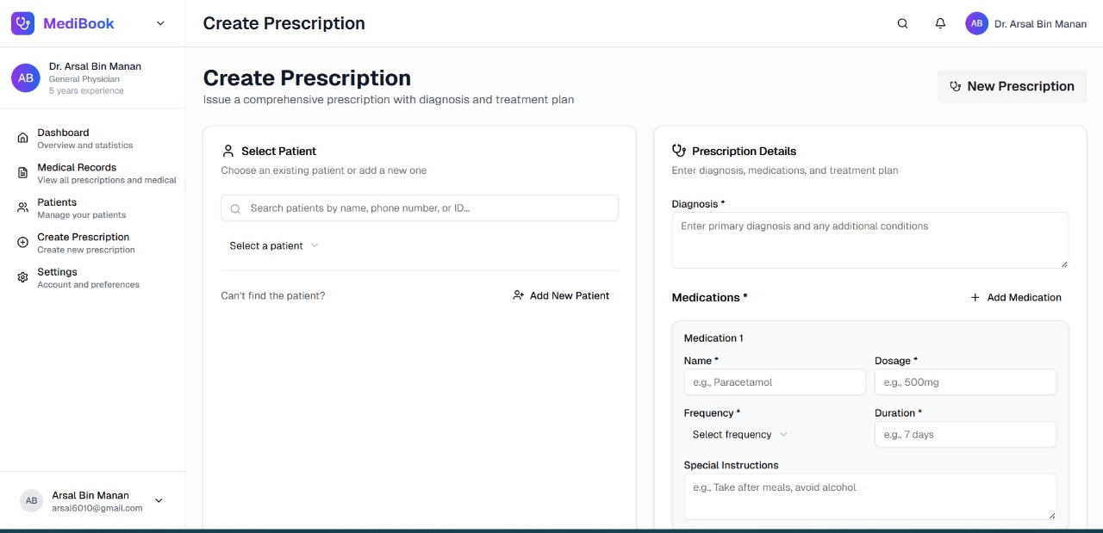The image size is (1103, 533).
Task: Expand the Arsal Bin Manan account menu
Action: 159,501
